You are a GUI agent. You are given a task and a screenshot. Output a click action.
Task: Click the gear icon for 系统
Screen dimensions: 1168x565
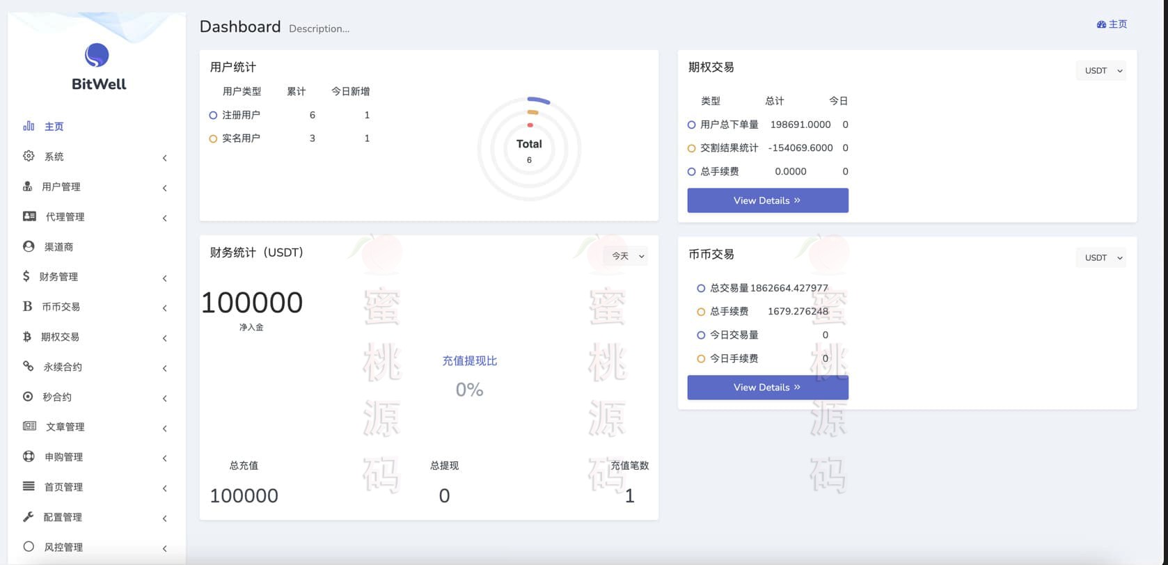point(29,156)
